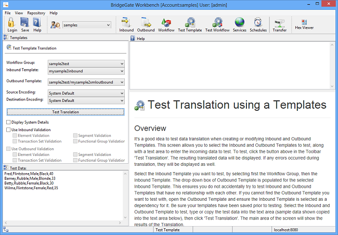Image resolution: width=338 pixels, height=235 pixels.
Task: Click the Help pane scrollbar up arrow
Action: click(332, 45)
